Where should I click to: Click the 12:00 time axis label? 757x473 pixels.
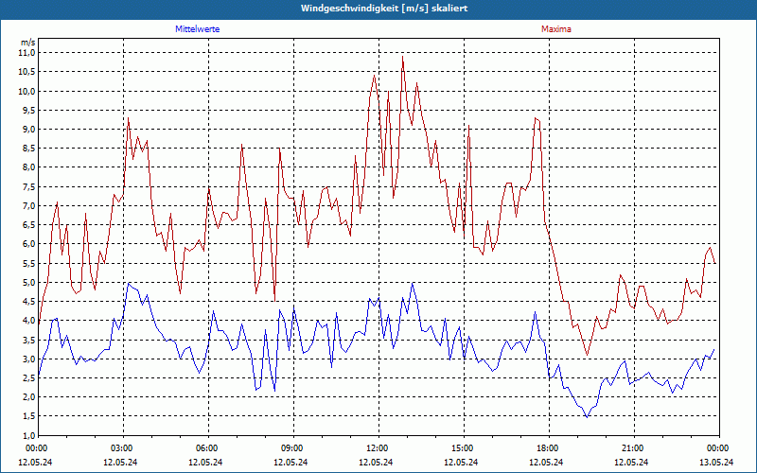(378, 448)
